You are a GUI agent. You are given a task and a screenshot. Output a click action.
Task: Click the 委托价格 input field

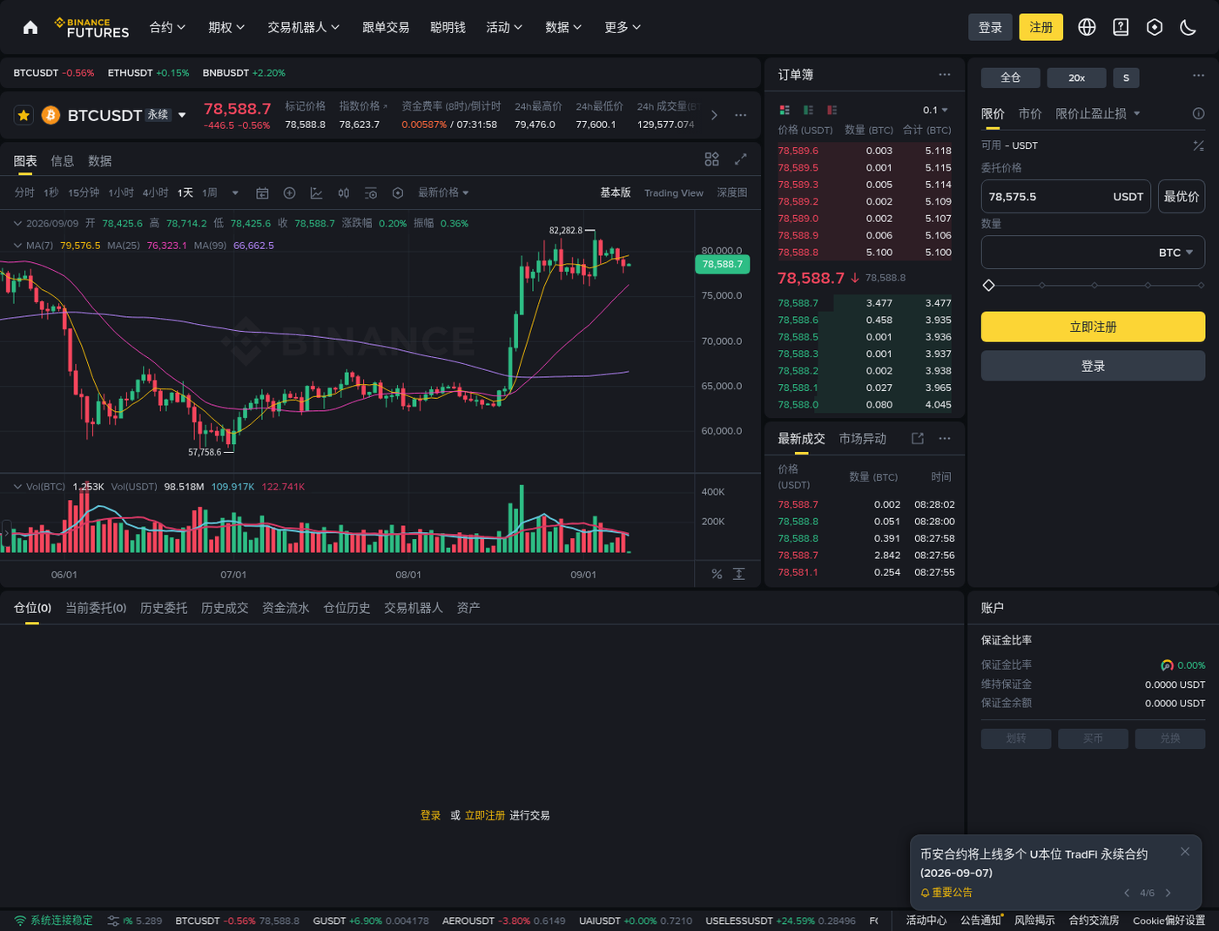[x=1066, y=196]
